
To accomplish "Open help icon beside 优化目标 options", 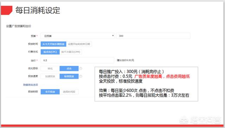I will (x=81, y=68).
